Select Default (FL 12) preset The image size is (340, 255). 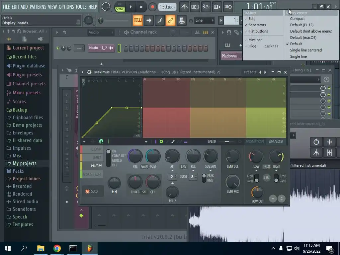click(301, 25)
